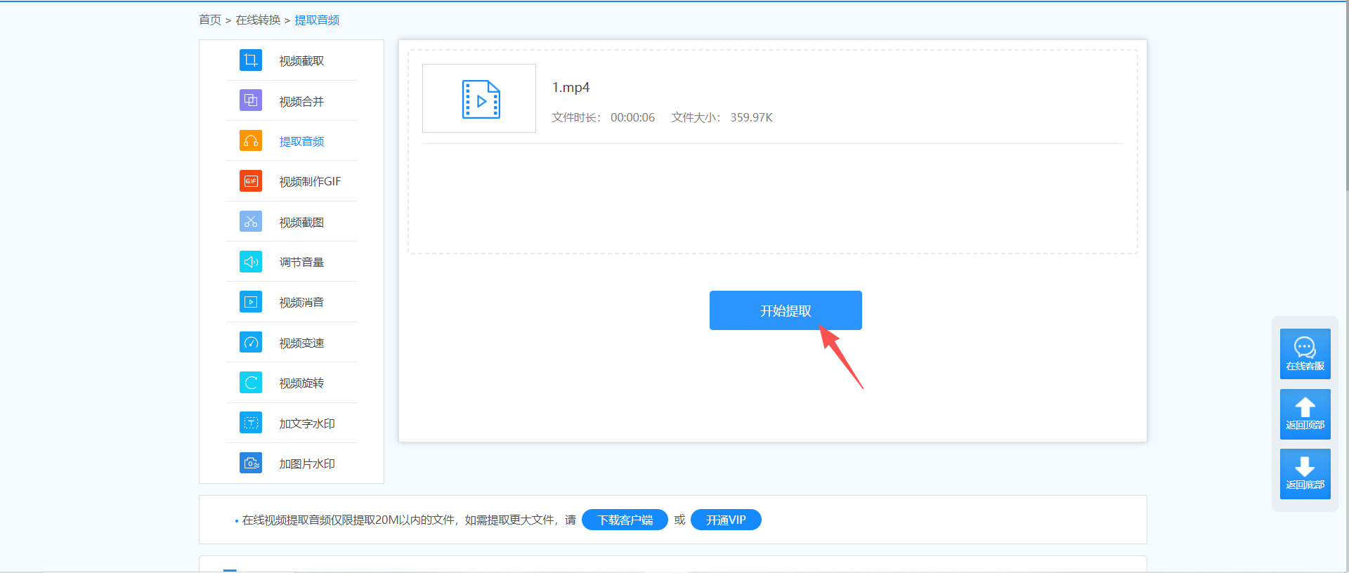Click the image watermark (加图片水印) icon

[x=251, y=463]
